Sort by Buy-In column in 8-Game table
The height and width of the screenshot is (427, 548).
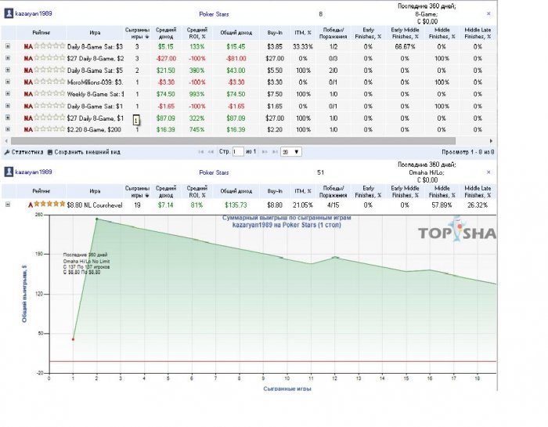(x=275, y=33)
